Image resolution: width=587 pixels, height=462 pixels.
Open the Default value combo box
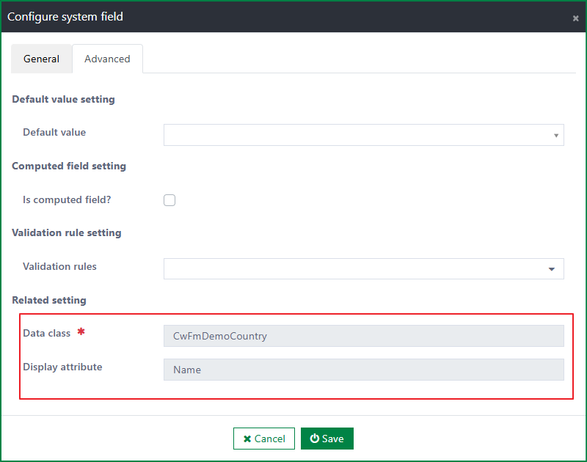(x=363, y=135)
